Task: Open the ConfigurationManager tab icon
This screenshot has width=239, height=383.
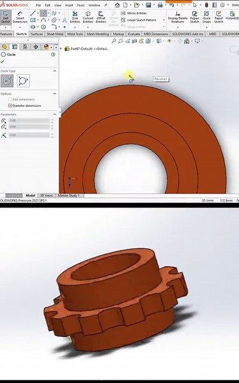Action: (25, 47)
